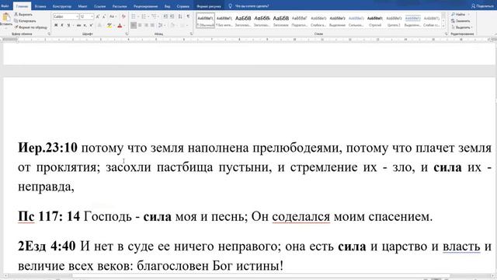497x280 pixels.
Task: Increase font size with the large A icon
Action: 98,16
